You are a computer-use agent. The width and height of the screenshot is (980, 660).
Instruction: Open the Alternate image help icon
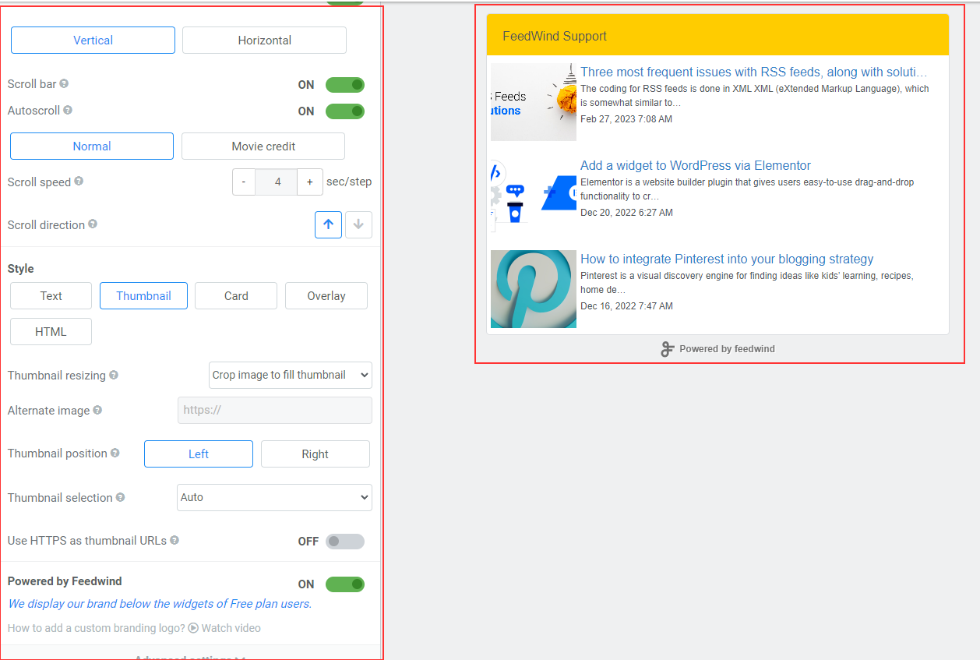tap(97, 410)
